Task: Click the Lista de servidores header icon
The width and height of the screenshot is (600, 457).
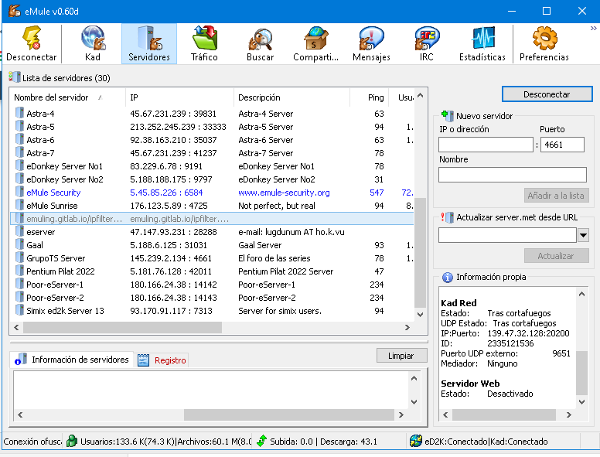Action: pyautogui.click(x=15, y=77)
